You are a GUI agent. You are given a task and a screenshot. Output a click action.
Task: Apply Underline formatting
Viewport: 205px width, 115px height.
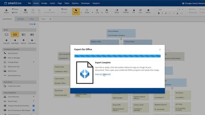click(x=166, y=13)
